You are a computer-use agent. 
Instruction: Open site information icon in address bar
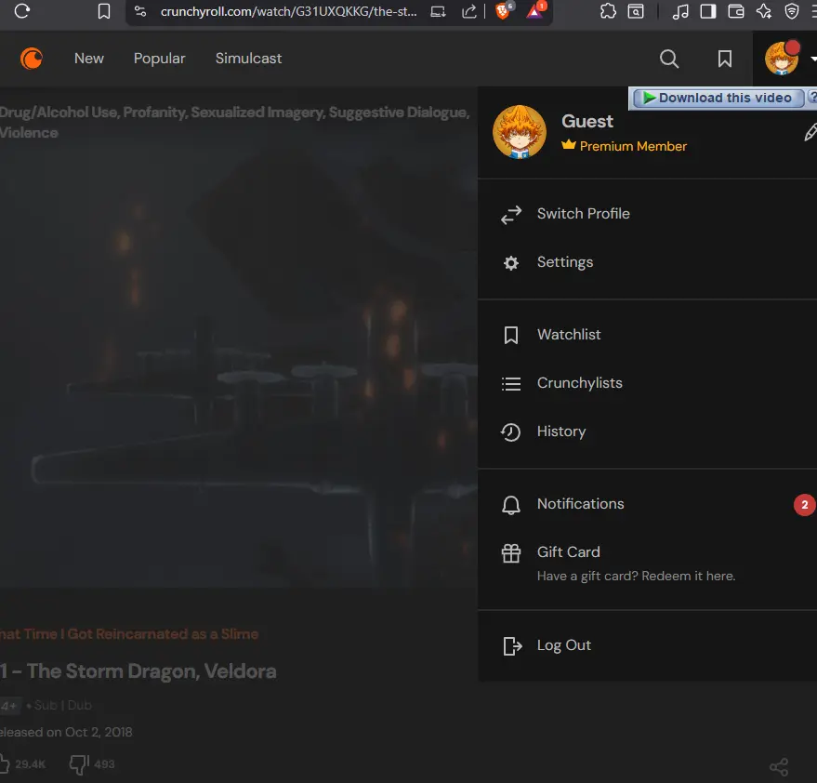pos(140,11)
